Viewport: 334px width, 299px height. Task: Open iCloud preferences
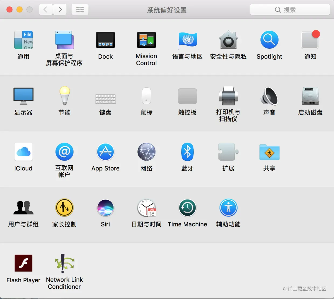[23, 152]
